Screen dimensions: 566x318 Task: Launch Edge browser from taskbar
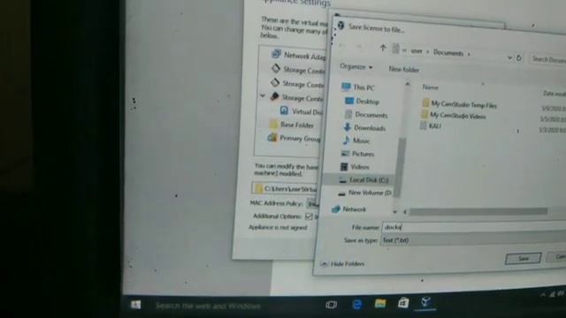click(356, 305)
